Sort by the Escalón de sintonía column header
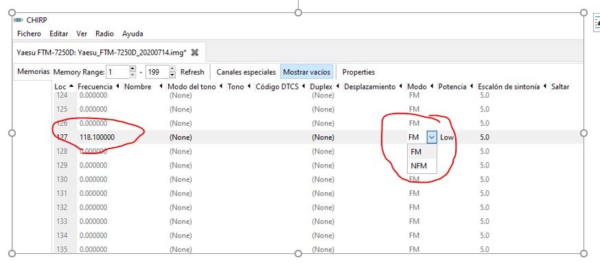600x269 pixels. 512,87
